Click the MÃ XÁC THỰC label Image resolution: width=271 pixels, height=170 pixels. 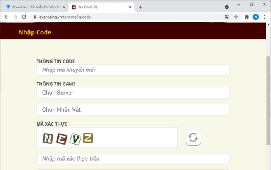[x=52, y=124]
